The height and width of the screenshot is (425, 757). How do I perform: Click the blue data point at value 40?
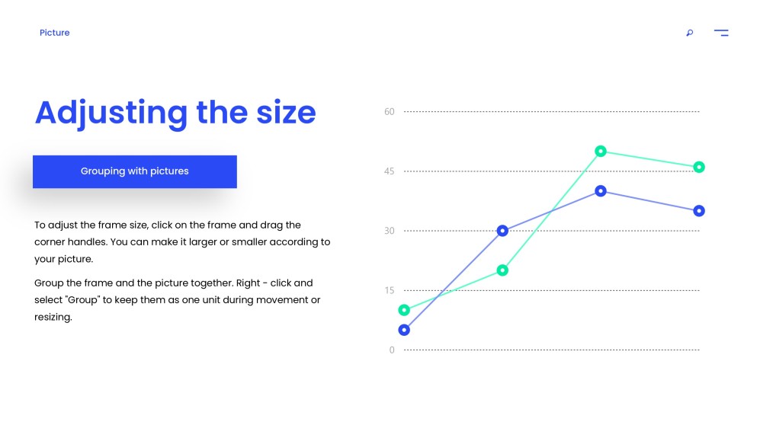(x=601, y=191)
